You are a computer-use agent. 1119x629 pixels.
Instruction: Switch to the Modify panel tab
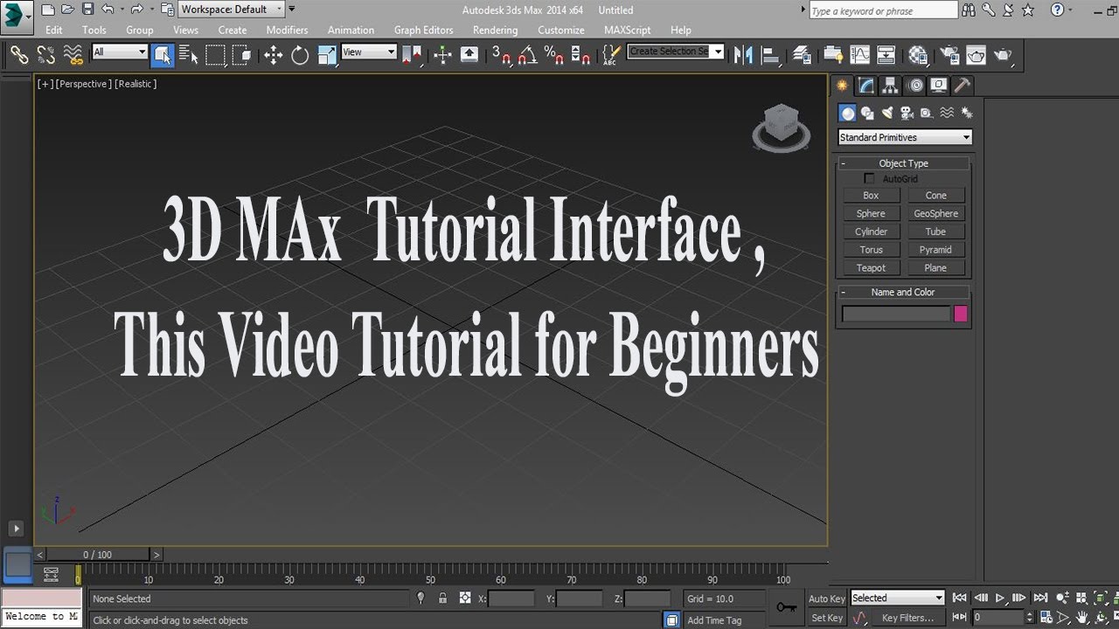[x=866, y=85]
